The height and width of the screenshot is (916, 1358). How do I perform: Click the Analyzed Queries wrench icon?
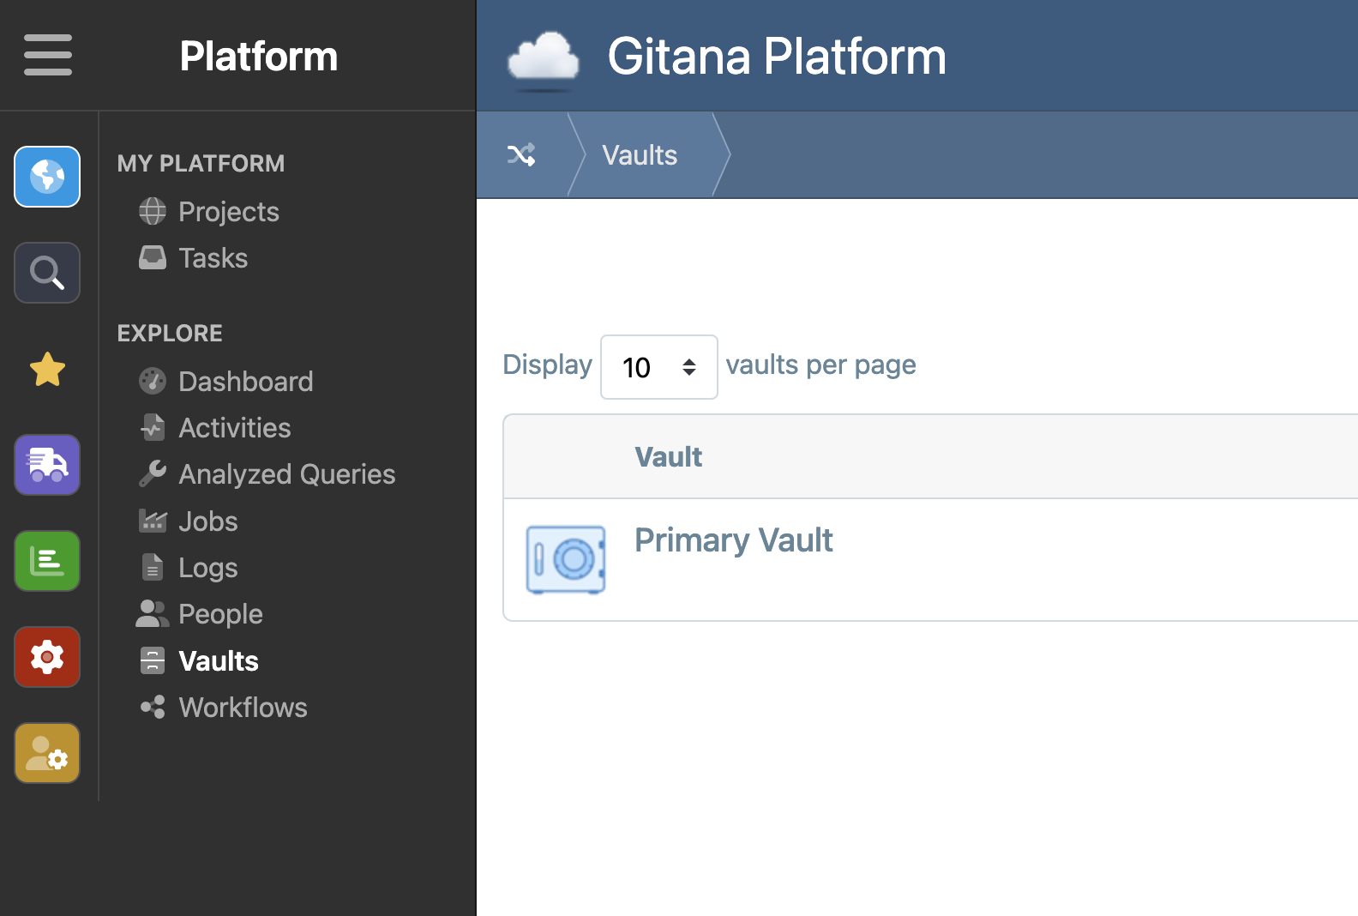click(x=153, y=473)
